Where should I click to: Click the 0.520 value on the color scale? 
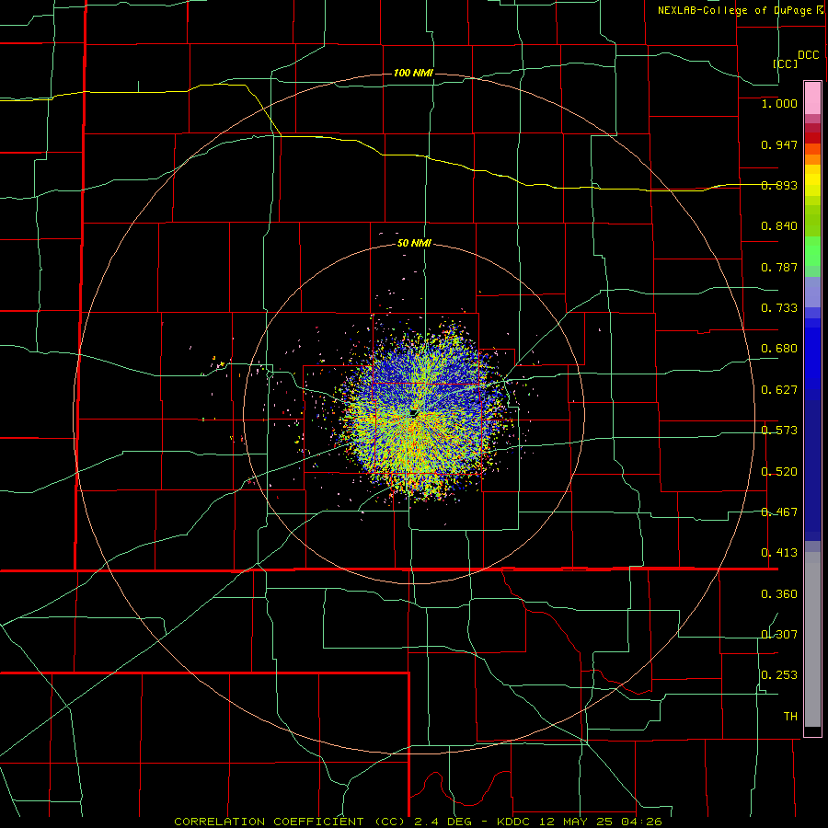pos(779,472)
